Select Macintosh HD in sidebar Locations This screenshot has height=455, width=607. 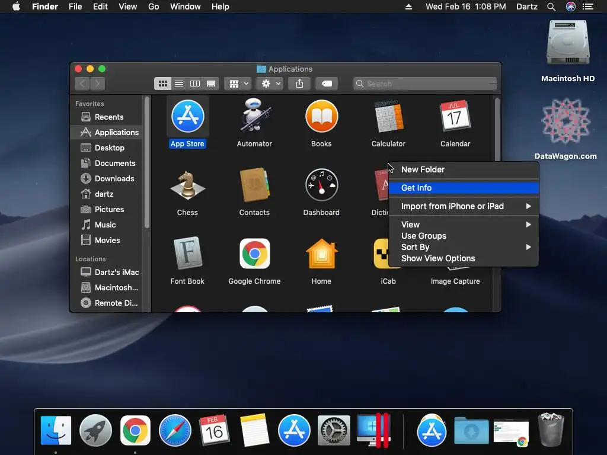[107, 287]
